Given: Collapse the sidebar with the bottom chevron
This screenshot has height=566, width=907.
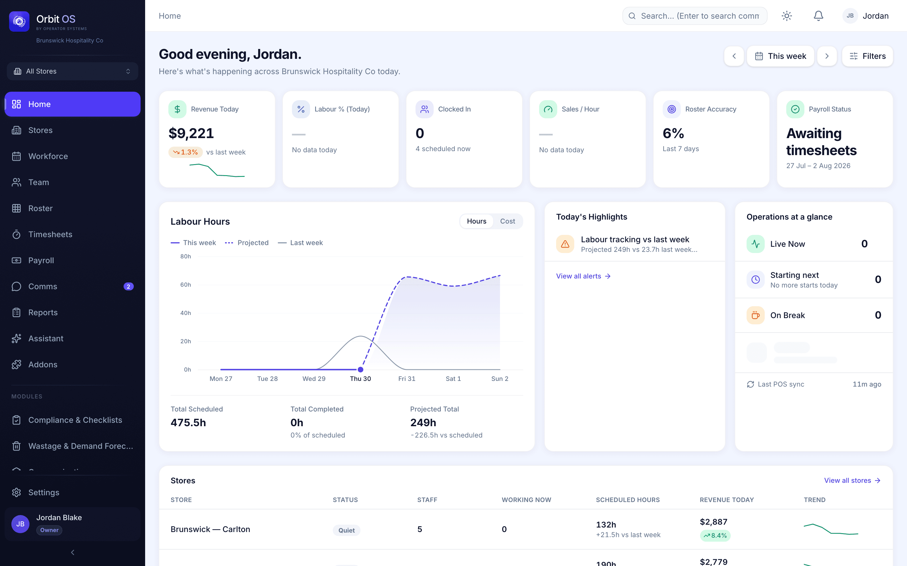Looking at the screenshot, I should pyautogui.click(x=72, y=552).
